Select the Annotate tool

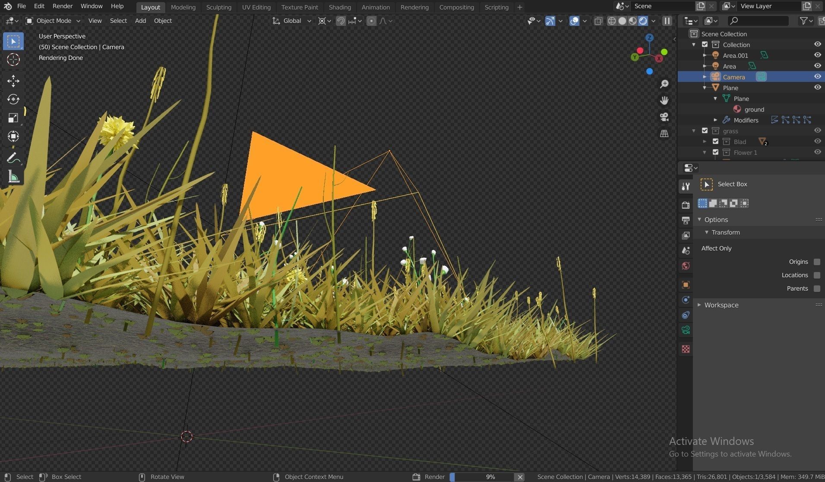(13, 158)
